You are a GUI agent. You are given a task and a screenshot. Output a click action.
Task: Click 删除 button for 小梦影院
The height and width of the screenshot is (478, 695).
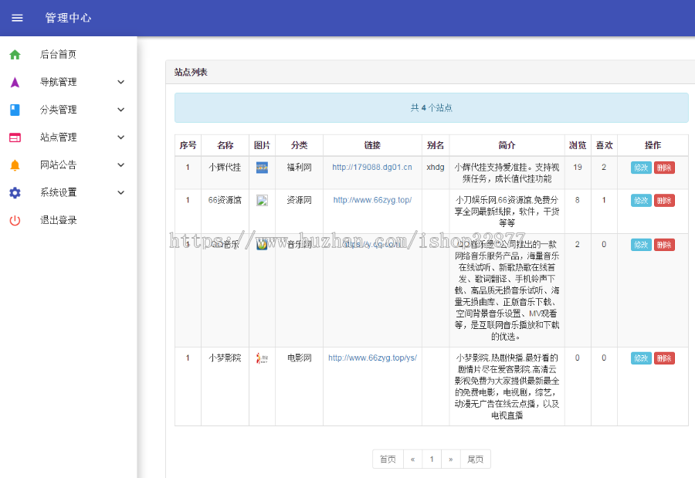(x=664, y=358)
